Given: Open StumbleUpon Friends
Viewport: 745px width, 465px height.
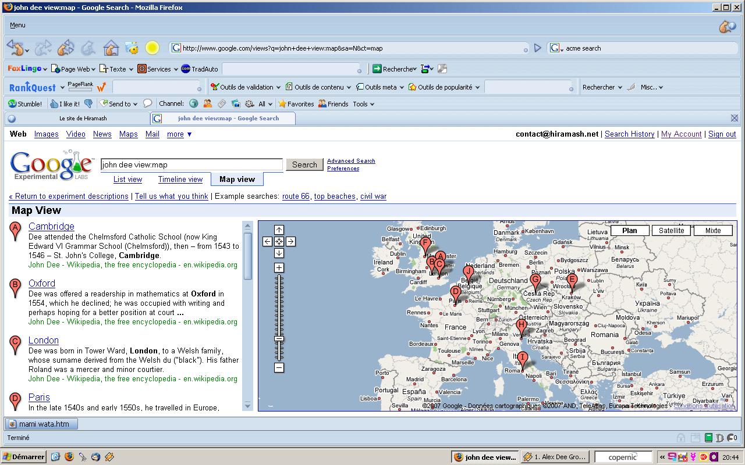Looking at the screenshot, I should click(334, 104).
